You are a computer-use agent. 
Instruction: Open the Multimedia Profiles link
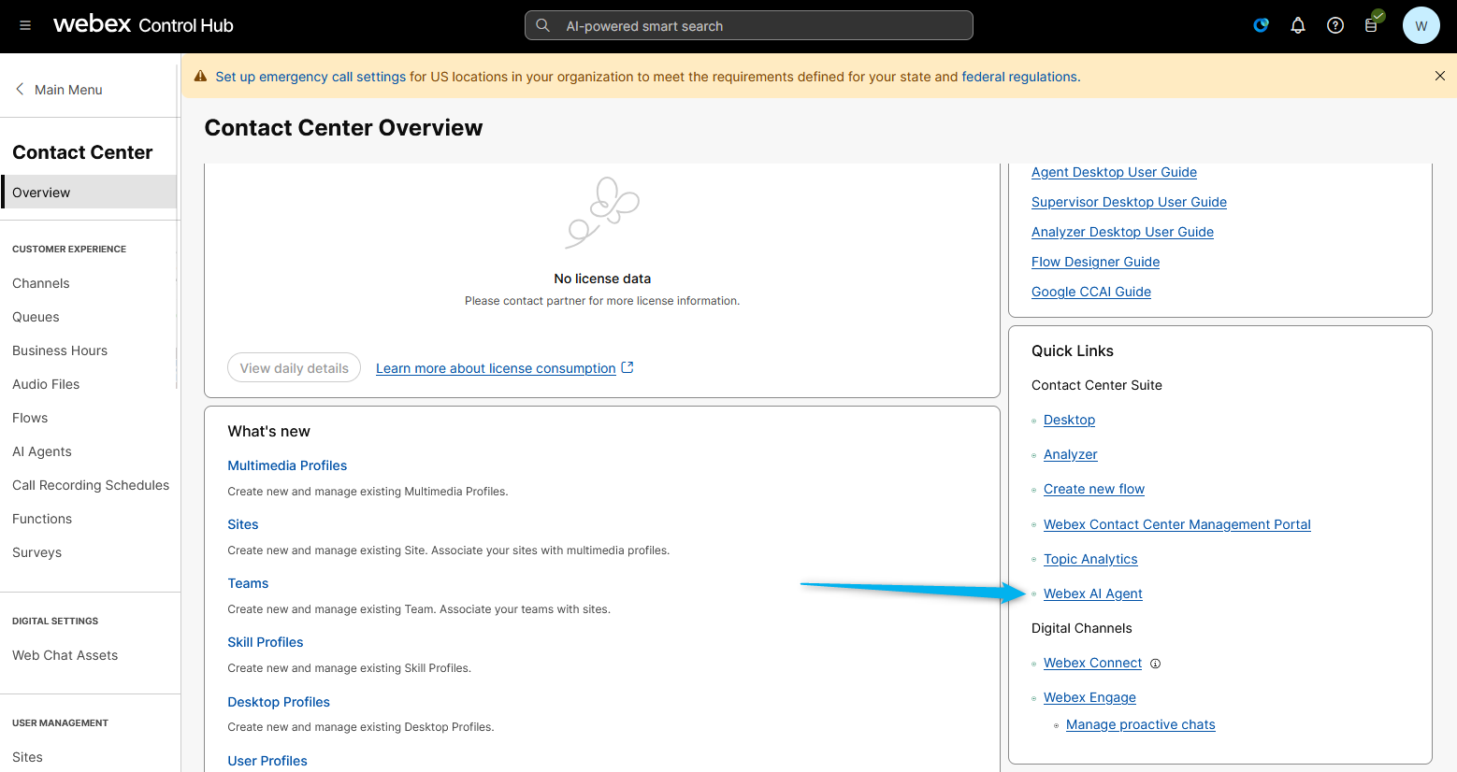[287, 465]
